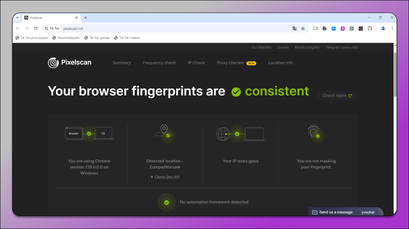The image size is (409, 229).
Task: Click the site information chip labeled Tik Tok
Action: (52, 29)
